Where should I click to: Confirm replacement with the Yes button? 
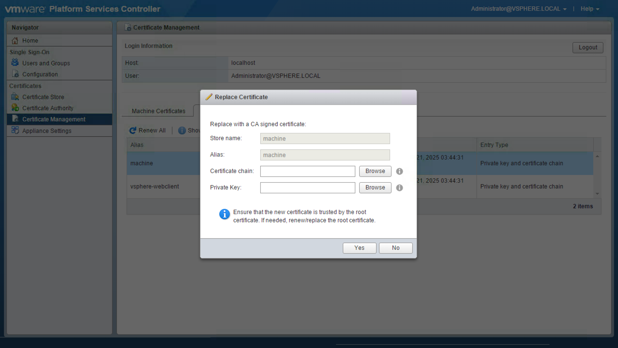point(359,248)
